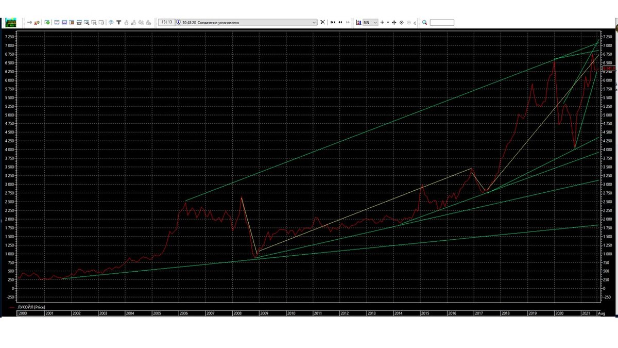This screenshot has width=618, height=348.
Task: Click the 2009 year label on time axis
Action: point(264,313)
